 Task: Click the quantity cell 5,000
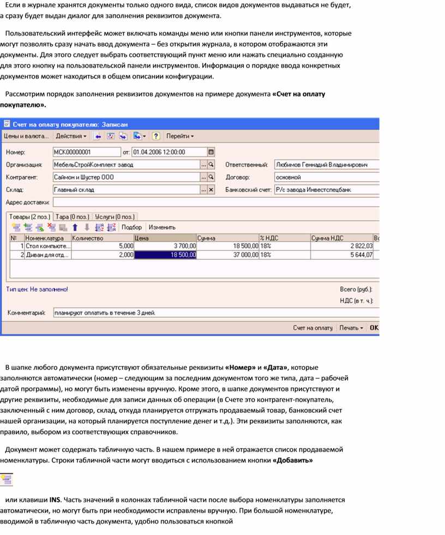(x=103, y=246)
